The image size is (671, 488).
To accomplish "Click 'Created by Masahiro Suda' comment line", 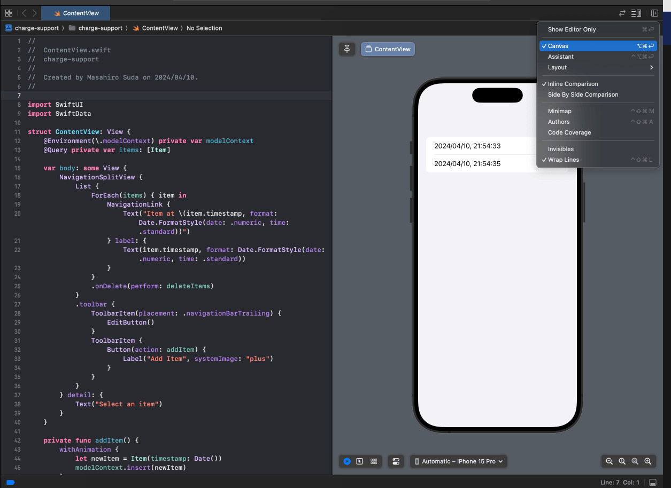I will (x=113, y=77).
